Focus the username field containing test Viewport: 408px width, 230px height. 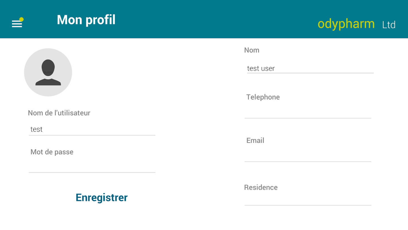click(x=92, y=129)
